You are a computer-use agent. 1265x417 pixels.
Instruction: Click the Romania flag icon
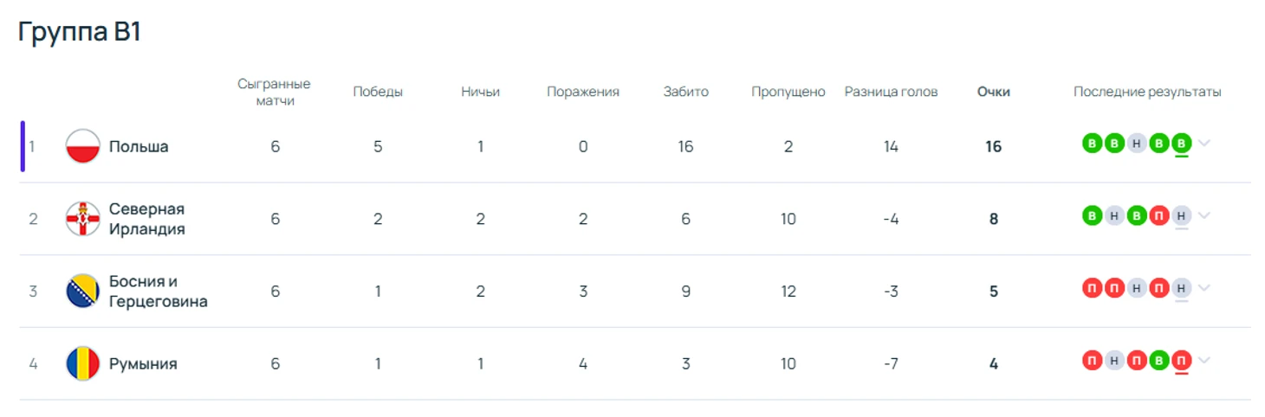(83, 363)
